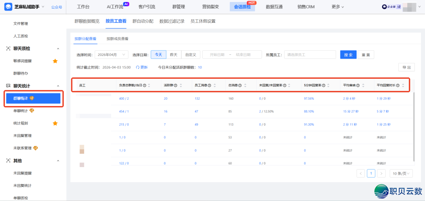Image resolution: width=425 pixels, height=201 pixels.
Task: Expand the 更多 top menu
Action: 338,7
